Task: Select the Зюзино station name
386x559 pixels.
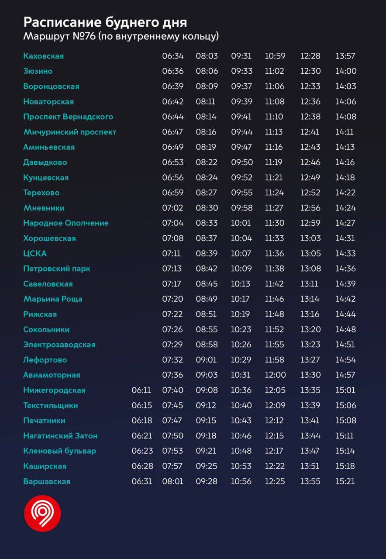Action: click(38, 71)
